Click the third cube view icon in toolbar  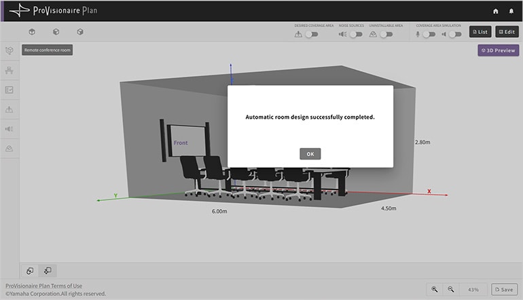click(x=80, y=32)
